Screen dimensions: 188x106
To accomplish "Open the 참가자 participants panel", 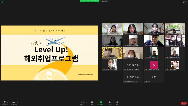I will click(82, 102).
